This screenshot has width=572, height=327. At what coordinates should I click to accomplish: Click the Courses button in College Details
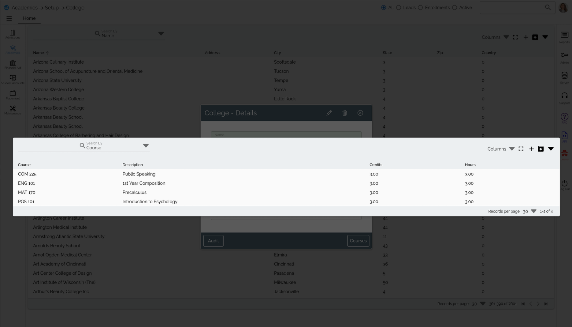coord(358,241)
